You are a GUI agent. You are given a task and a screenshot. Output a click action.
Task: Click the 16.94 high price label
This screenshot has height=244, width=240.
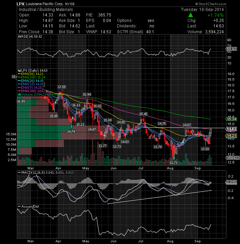87,95
